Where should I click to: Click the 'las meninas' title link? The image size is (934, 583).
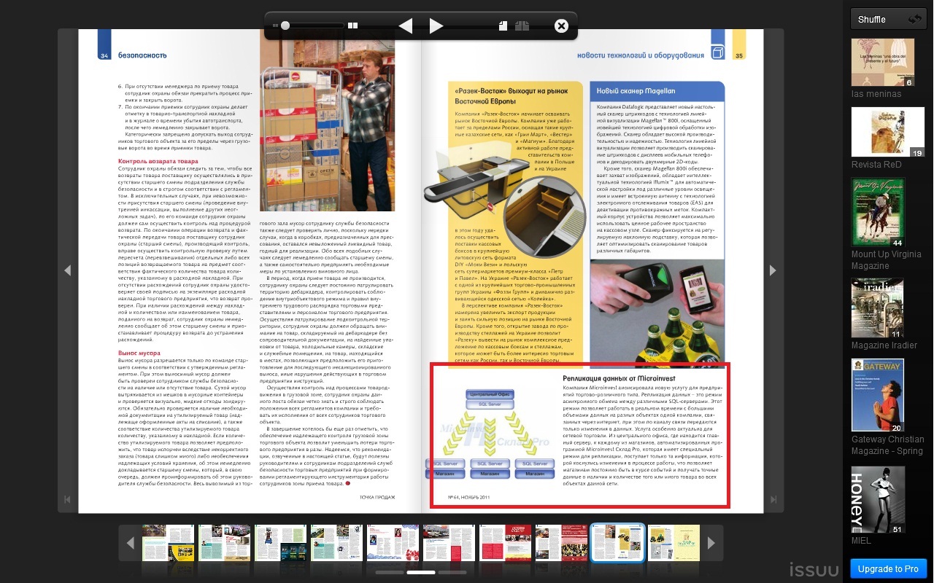[876, 94]
